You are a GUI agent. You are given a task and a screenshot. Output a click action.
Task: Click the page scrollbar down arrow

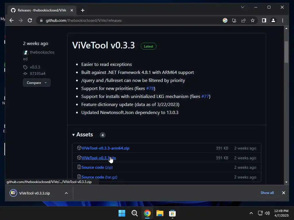point(286,182)
